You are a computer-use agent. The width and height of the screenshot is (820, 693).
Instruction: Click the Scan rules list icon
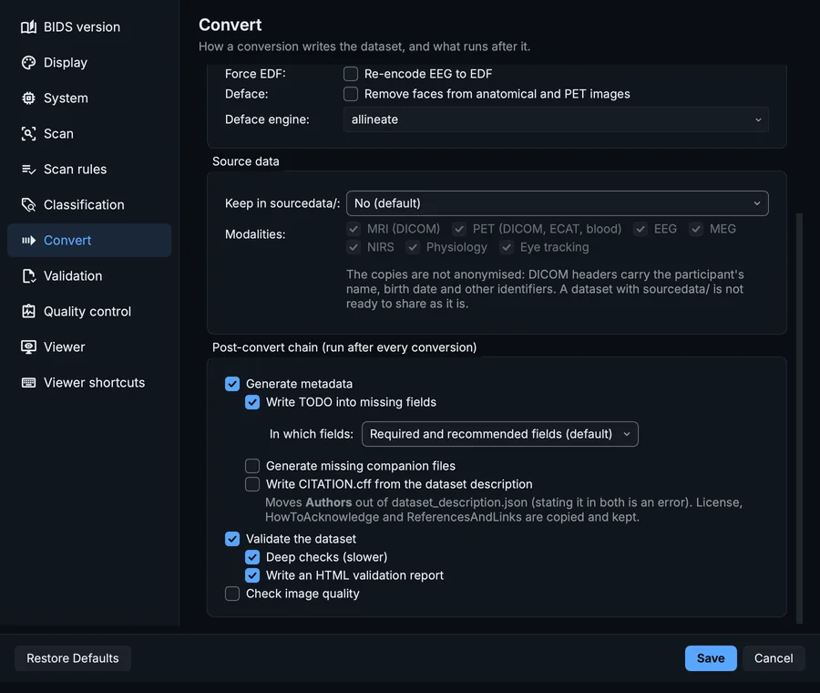pyautogui.click(x=29, y=169)
